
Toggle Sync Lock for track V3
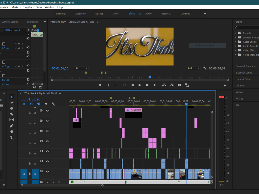[42, 151]
